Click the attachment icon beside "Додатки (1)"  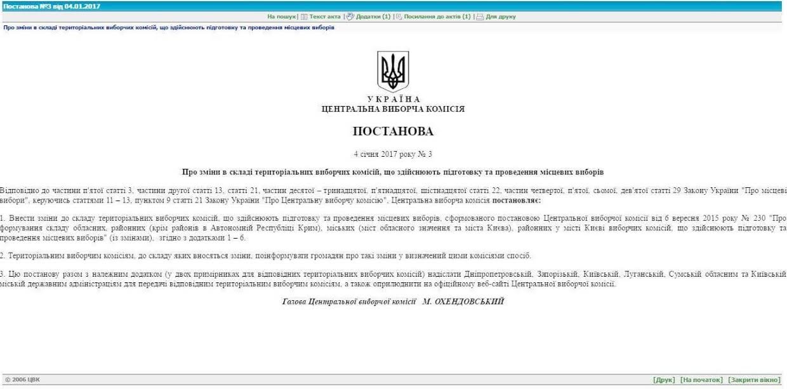[350, 16]
